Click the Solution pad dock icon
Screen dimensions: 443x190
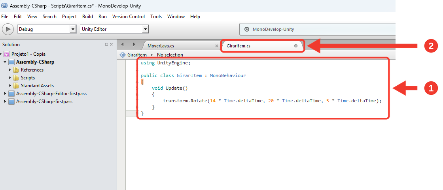coord(106,45)
